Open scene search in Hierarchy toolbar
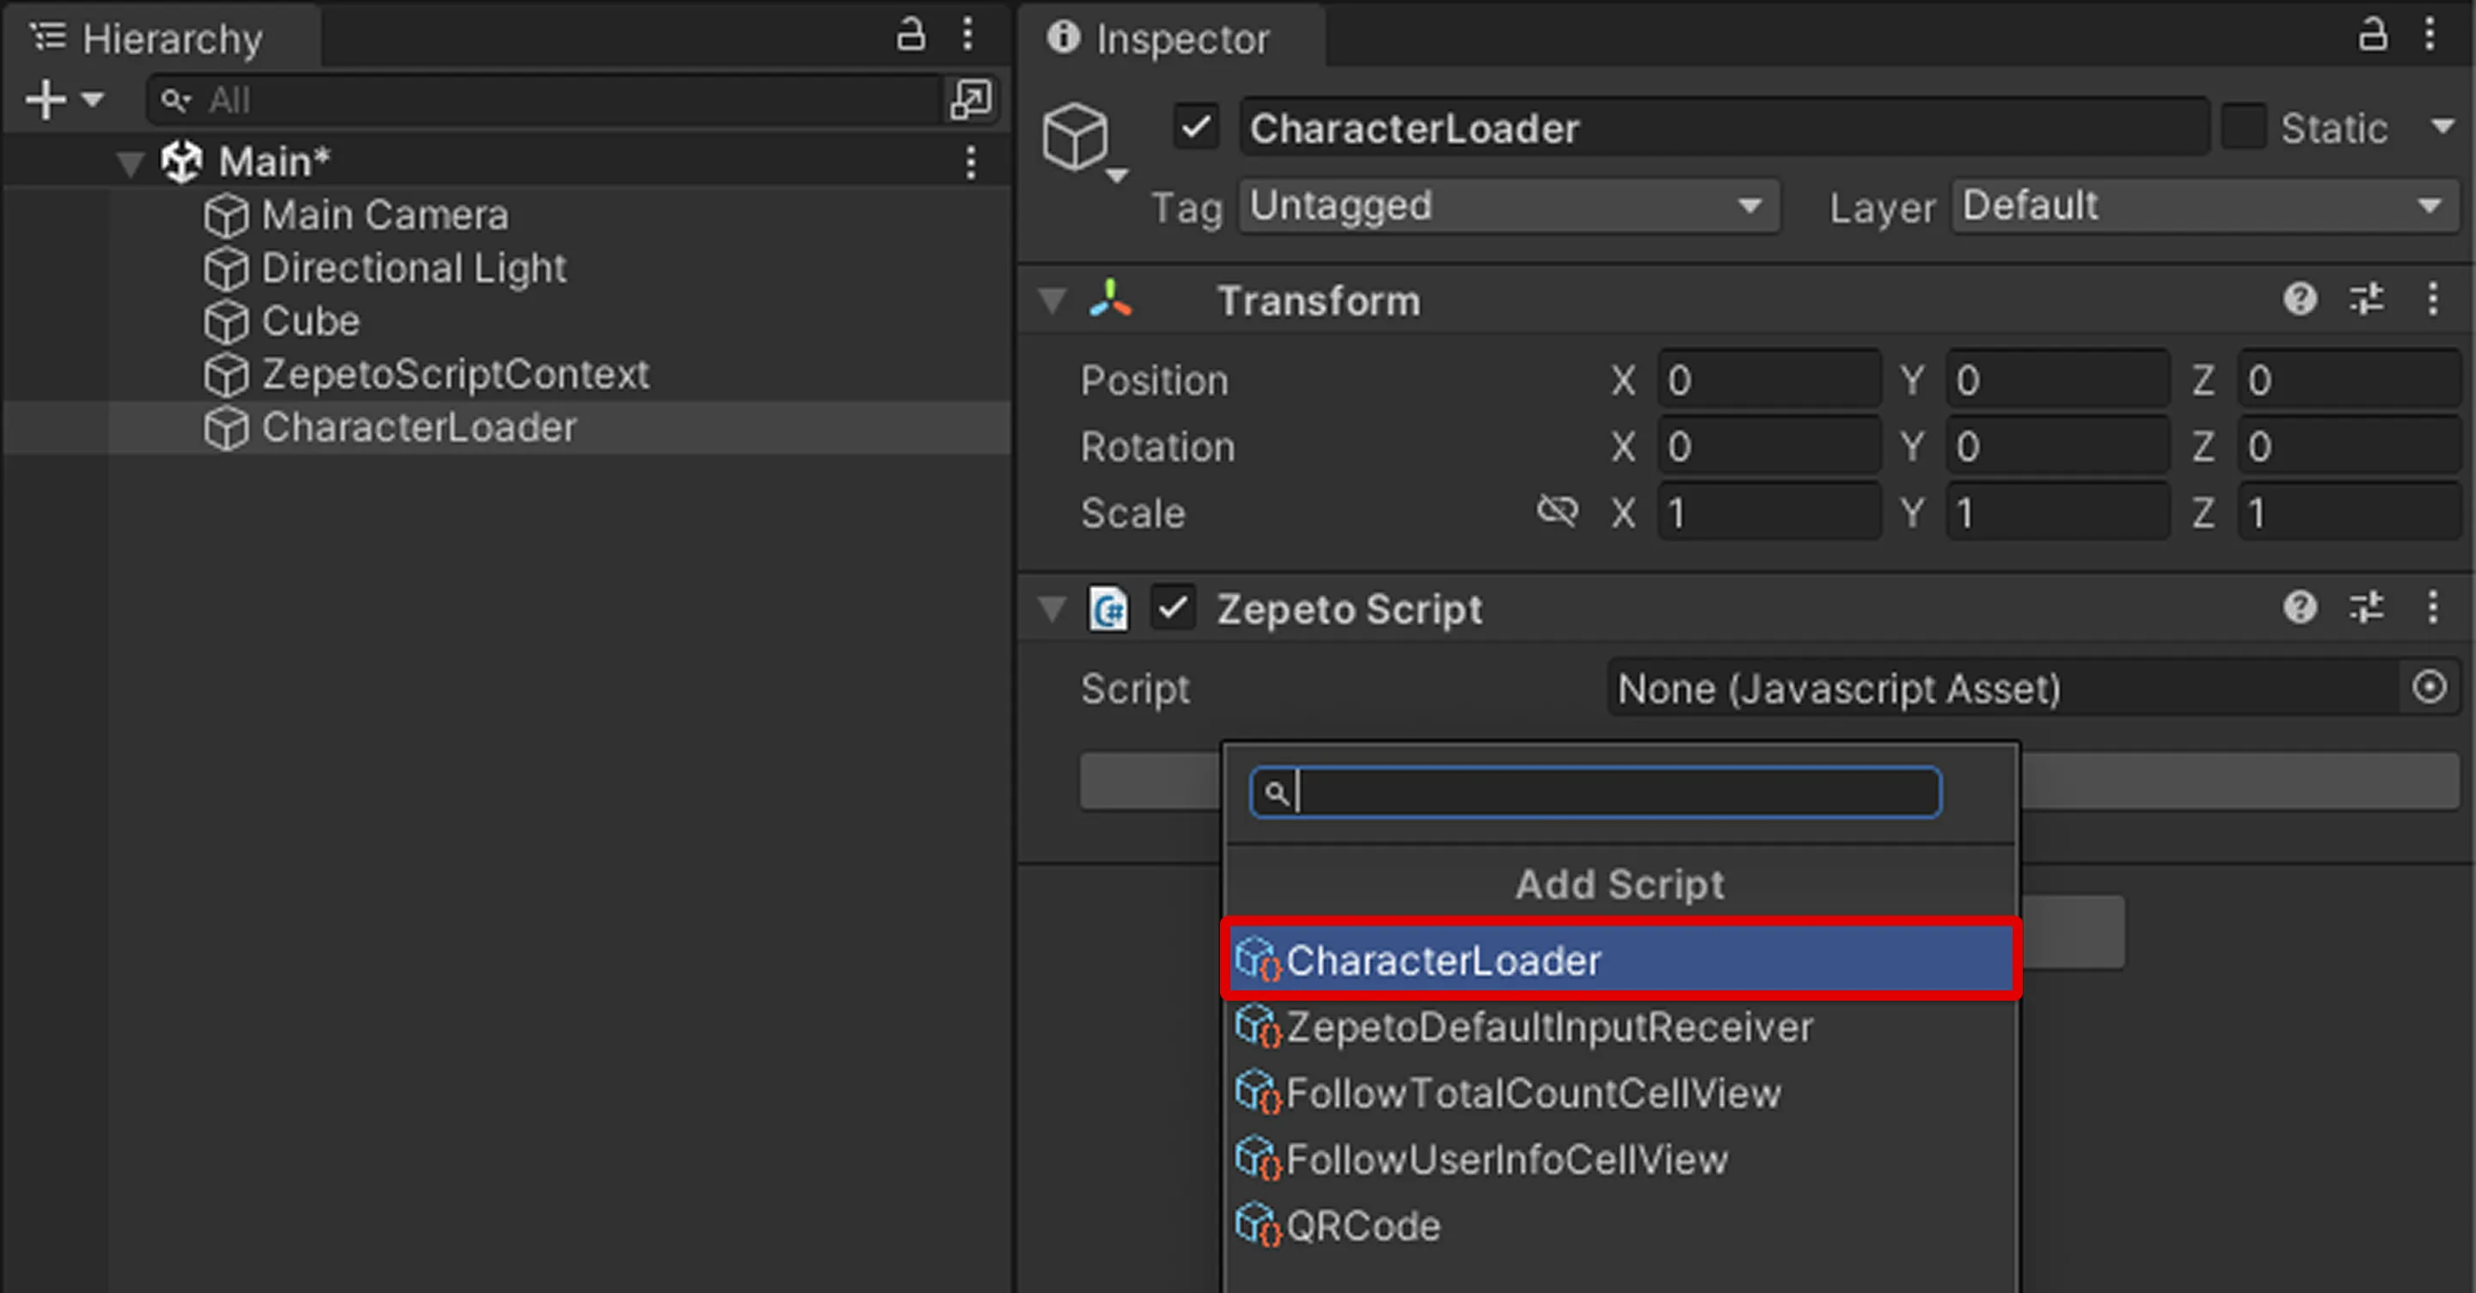The width and height of the screenshot is (2476, 1293). pyautogui.click(x=970, y=100)
